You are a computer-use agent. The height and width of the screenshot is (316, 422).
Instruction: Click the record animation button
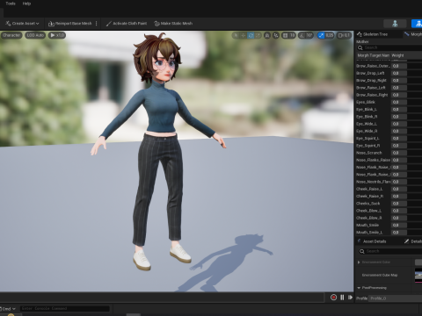tap(333, 298)
